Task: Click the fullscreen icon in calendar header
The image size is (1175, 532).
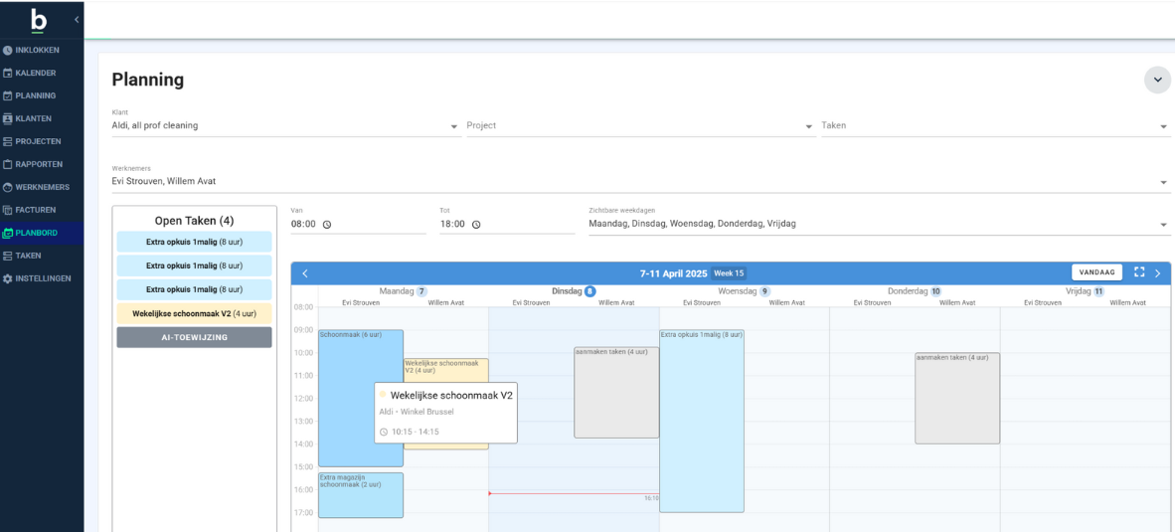Action: pos(1139,272)
